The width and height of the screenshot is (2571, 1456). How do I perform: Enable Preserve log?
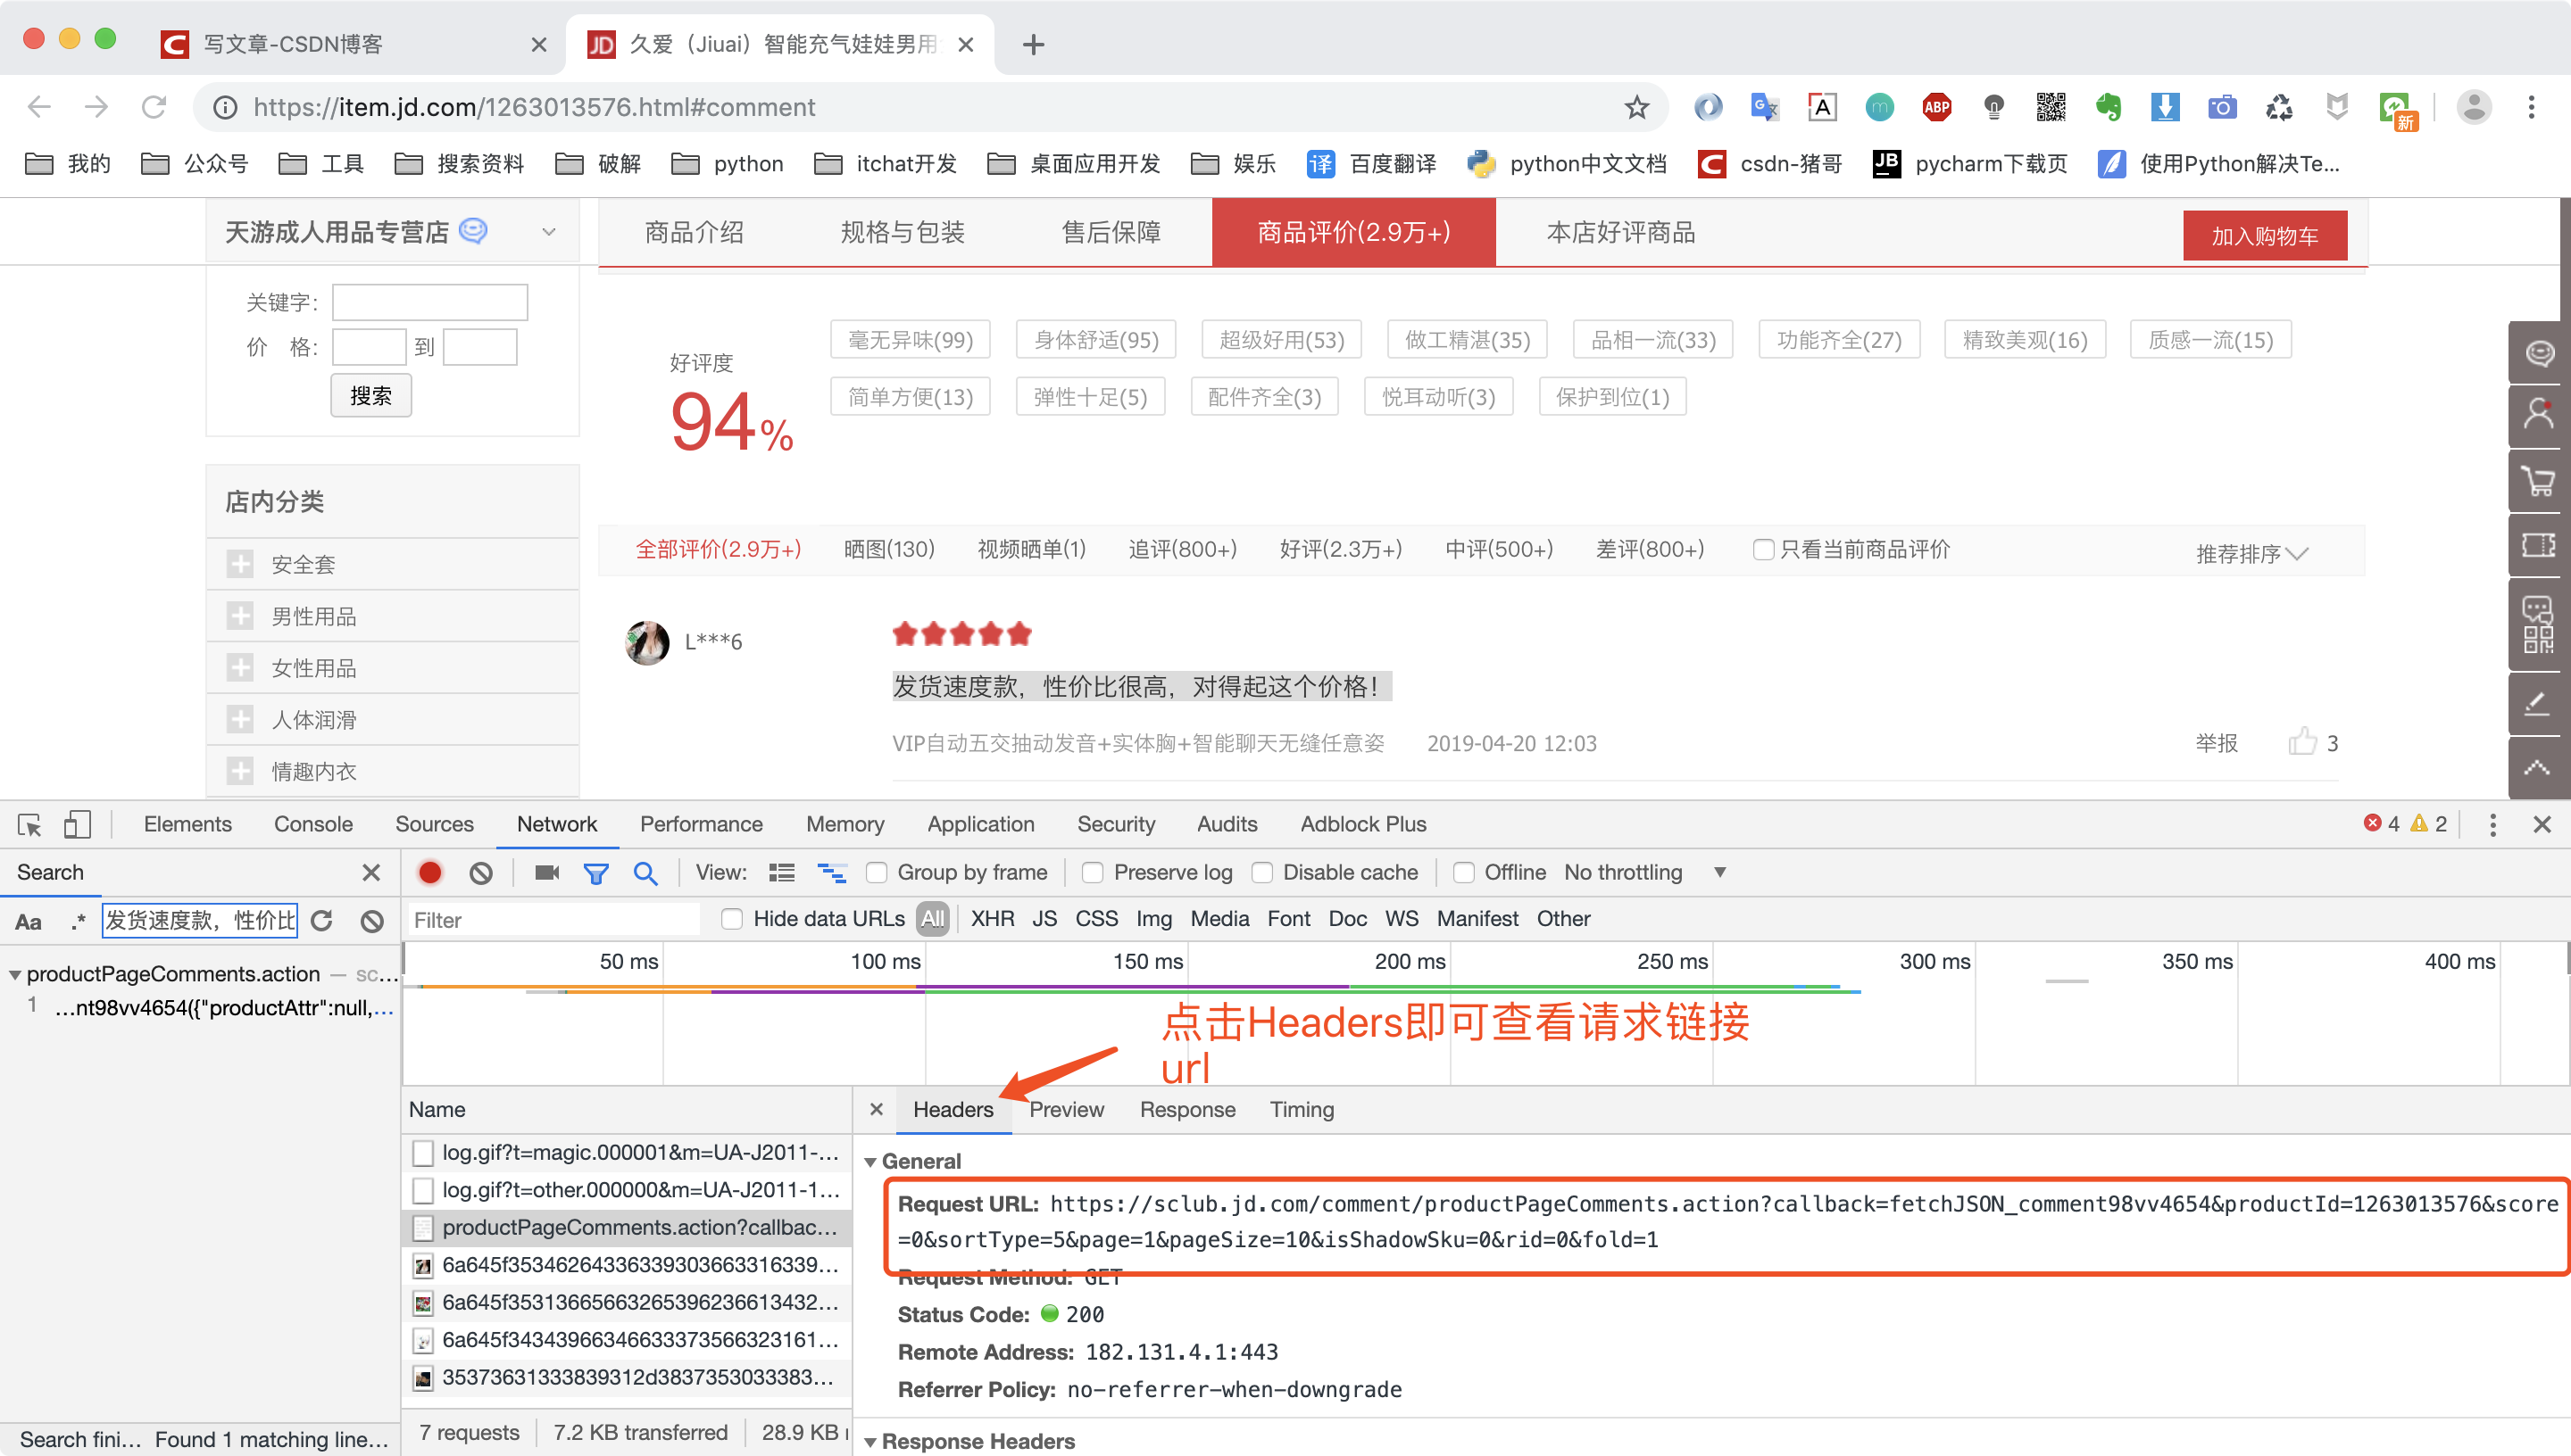[1092, 872]
